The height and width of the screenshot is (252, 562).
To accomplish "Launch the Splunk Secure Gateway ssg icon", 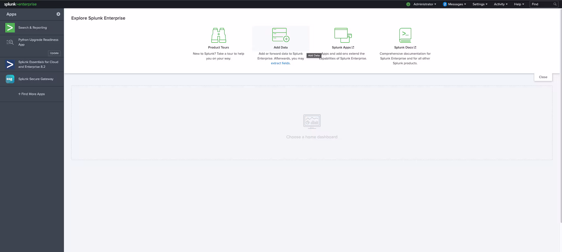I will click(10, 79).
